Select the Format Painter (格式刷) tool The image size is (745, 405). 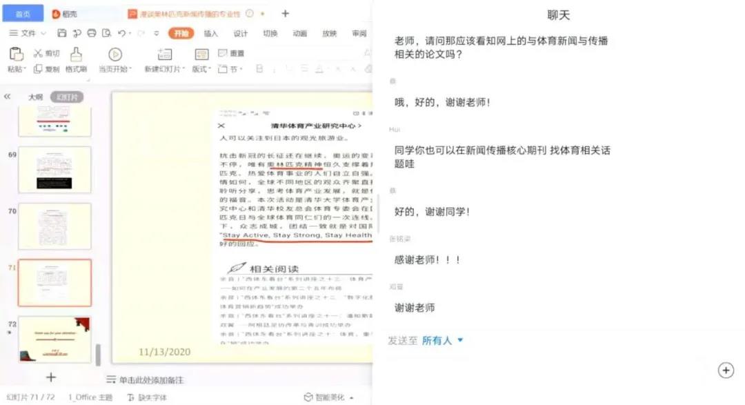pyautogui.click(x=76, y=54)
